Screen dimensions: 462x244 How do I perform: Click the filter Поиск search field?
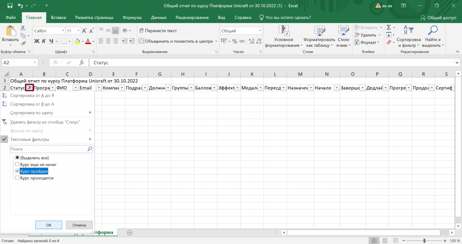[x=51, y=149]
